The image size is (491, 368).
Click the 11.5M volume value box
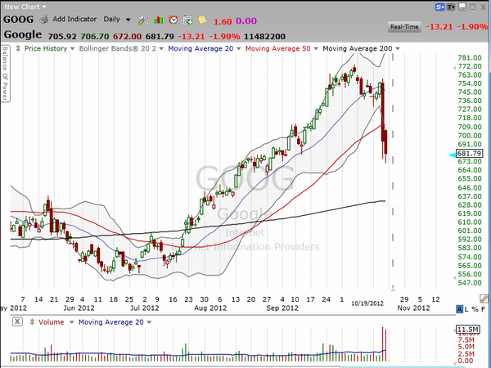(467, 330)
